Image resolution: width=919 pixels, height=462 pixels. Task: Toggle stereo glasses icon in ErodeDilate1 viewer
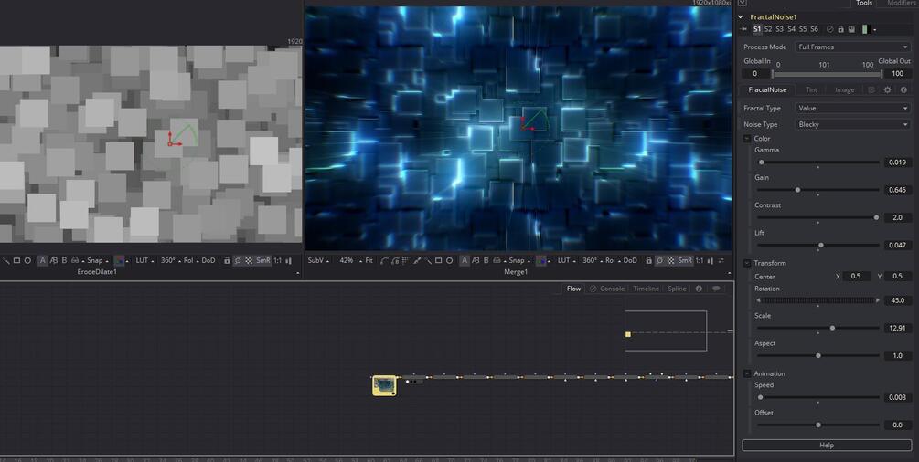pos(76,260)
